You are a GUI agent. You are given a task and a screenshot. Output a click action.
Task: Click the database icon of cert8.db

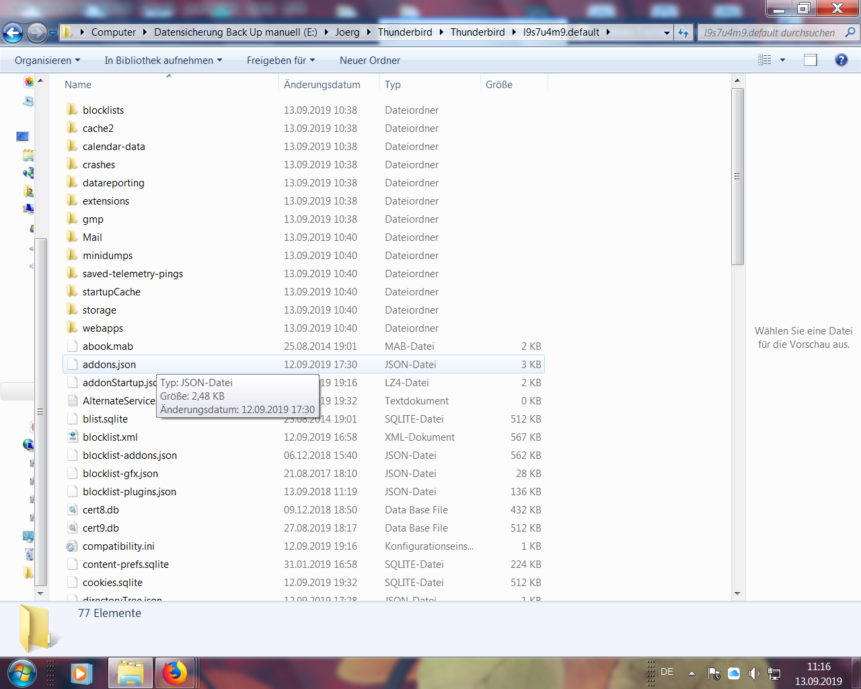[x=72, y=509]
